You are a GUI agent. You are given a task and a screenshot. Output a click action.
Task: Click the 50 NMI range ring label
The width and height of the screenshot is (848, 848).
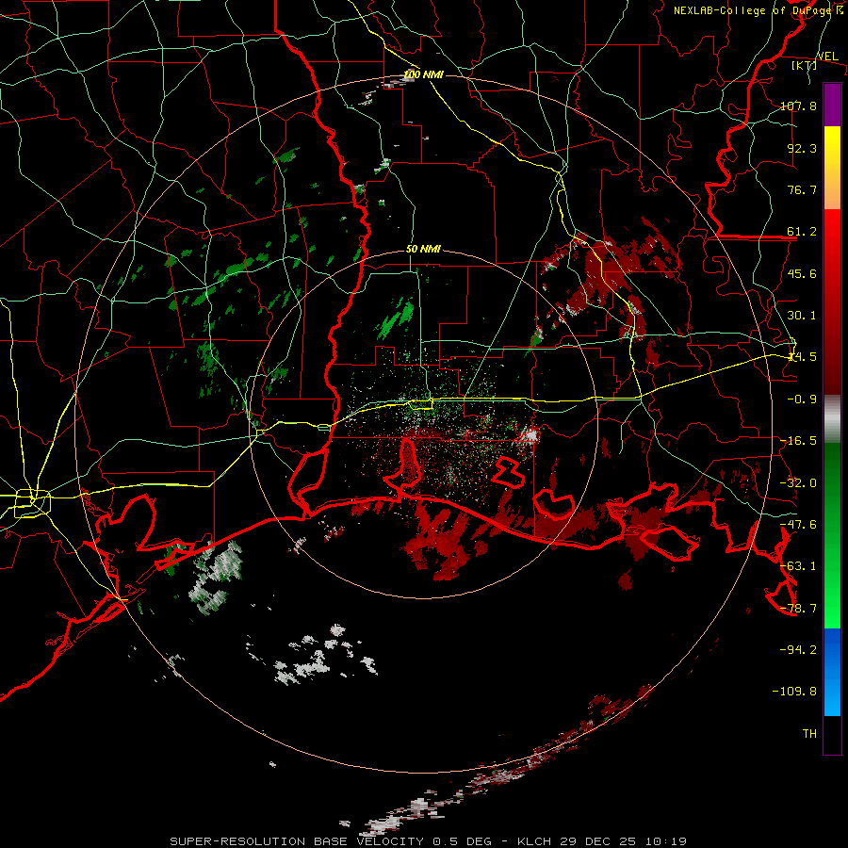423,250
